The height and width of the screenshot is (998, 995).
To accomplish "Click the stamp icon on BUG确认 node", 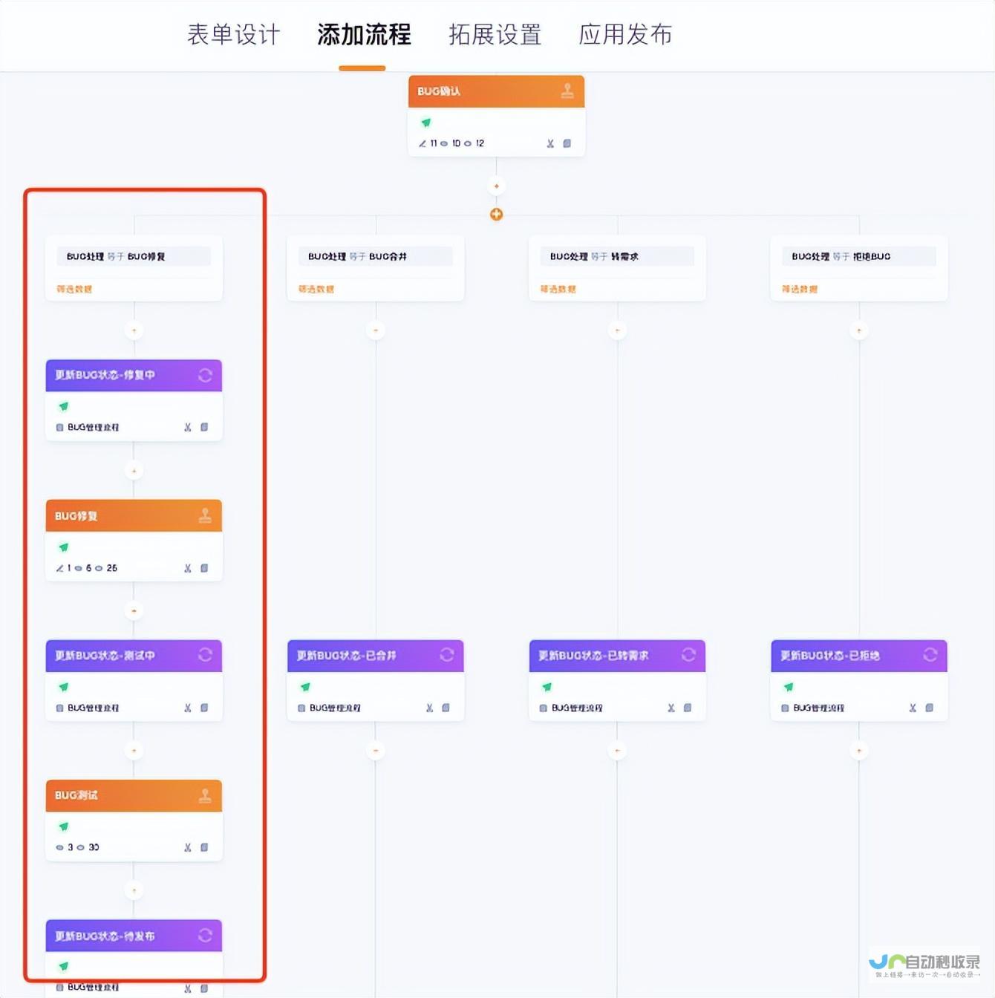I will point(567,91).
